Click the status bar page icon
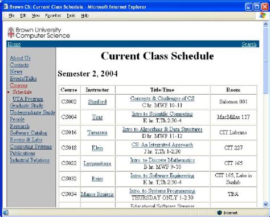 (x=6, y=212)
